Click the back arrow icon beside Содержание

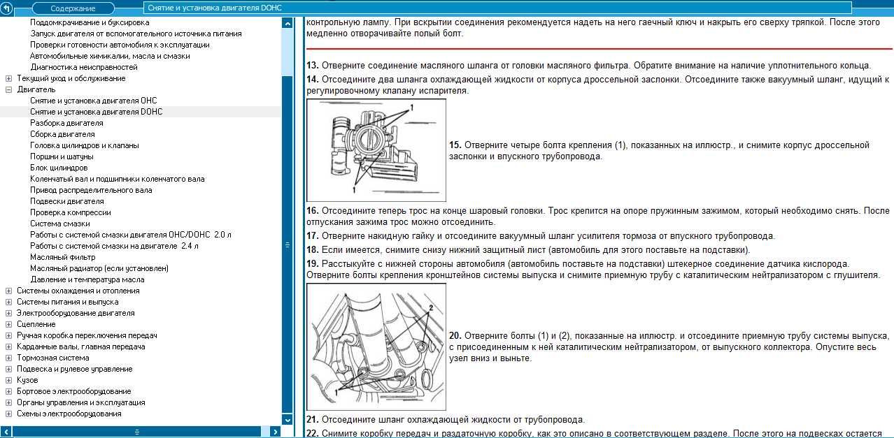coord(8,8)
